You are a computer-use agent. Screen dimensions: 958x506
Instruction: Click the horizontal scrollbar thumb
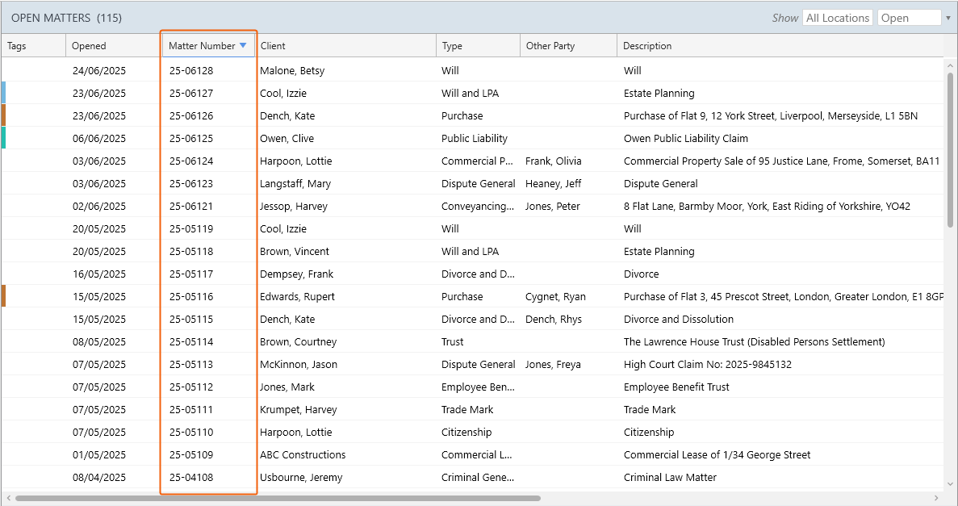coord(278,498)
